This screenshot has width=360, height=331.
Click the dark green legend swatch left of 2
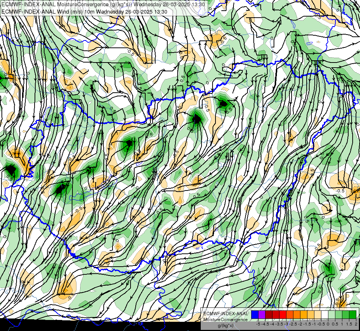pyautogui.click(x=353, y=315)
